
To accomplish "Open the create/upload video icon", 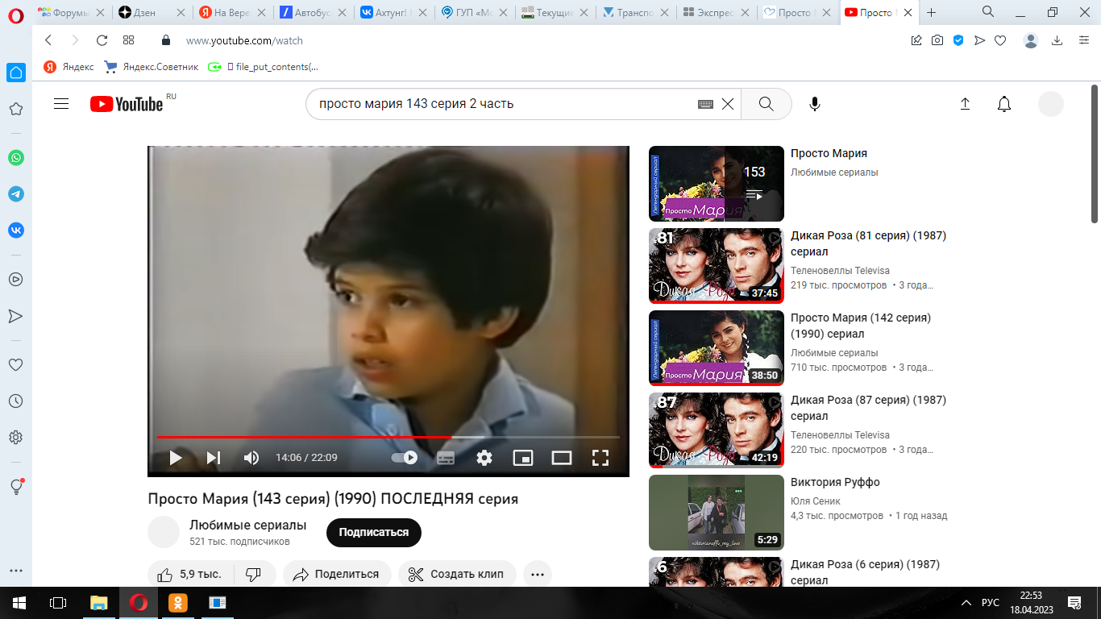I will 965,104.
